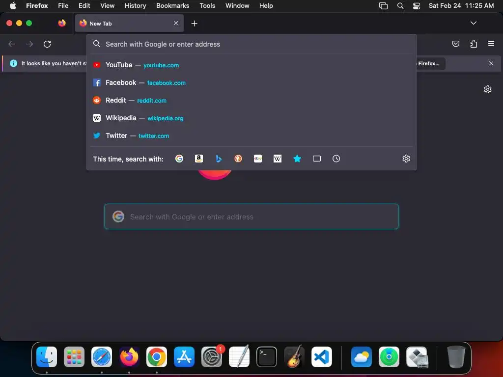Open System Settings from the Dock

[x=212, y=357]
